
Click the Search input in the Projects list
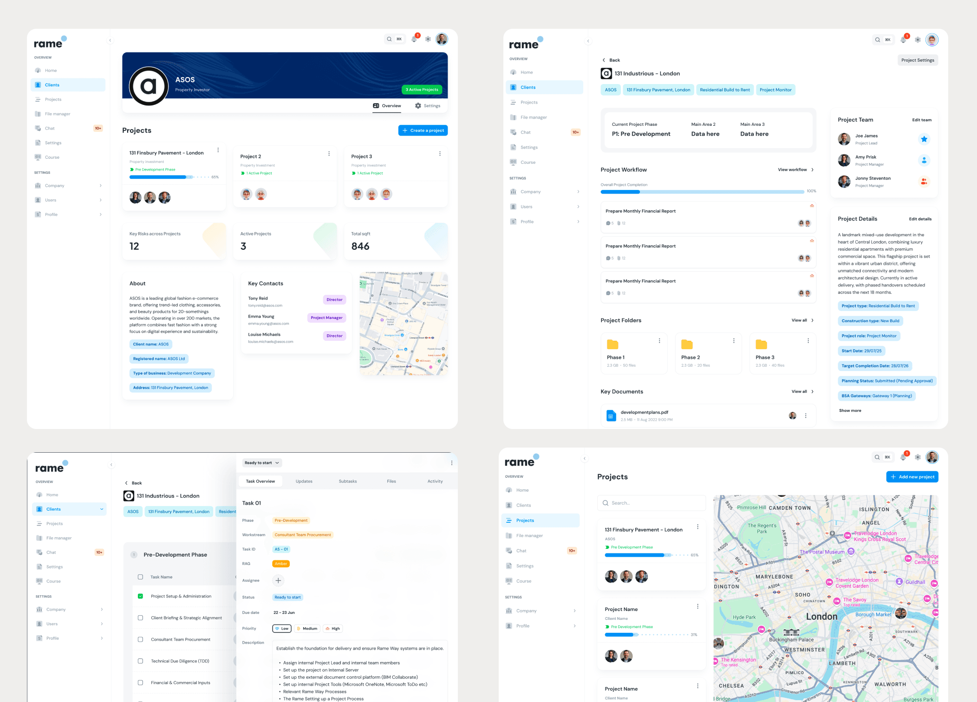pyautogui.click(x=651, y=503)
